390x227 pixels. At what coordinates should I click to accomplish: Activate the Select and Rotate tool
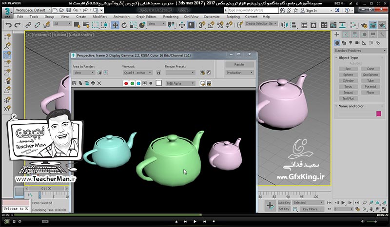tap(124, 25)
